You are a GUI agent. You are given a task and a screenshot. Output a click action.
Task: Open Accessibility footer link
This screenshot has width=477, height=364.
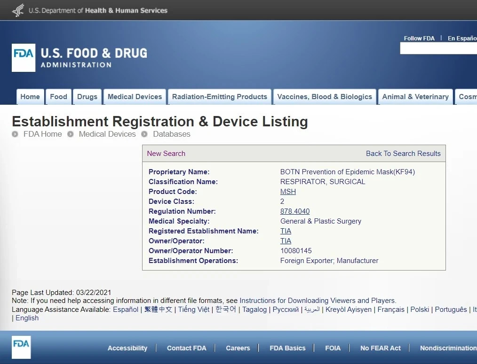tap(127, 348)
